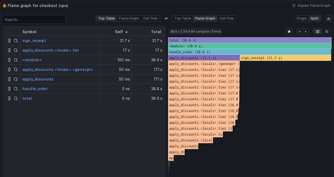Open the apply_discounts.<locals>.tier symbol link
Viewport: 334px width, 177px height.
pyautogui.click(x=51, y=50)
